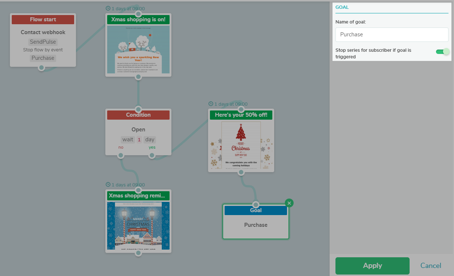This screenshot has width=454, height=276.
Task: Click the Name of goal label
Action: pyautogui.click(x=351, y=22)
